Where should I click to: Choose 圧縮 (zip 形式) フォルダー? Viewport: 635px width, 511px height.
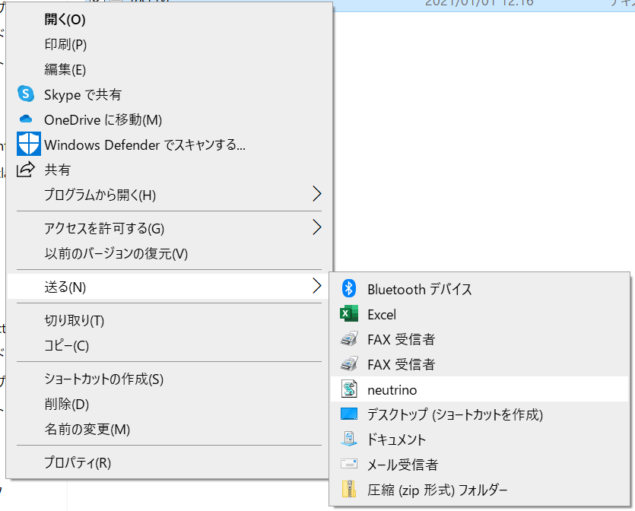click(480, 490)
